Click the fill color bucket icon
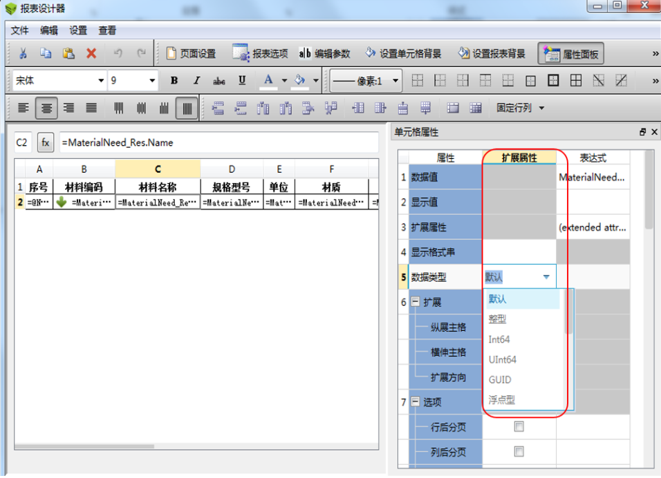The width and height of the screenshot is (661, 478). pyautogui.click(x=299, y=80)
